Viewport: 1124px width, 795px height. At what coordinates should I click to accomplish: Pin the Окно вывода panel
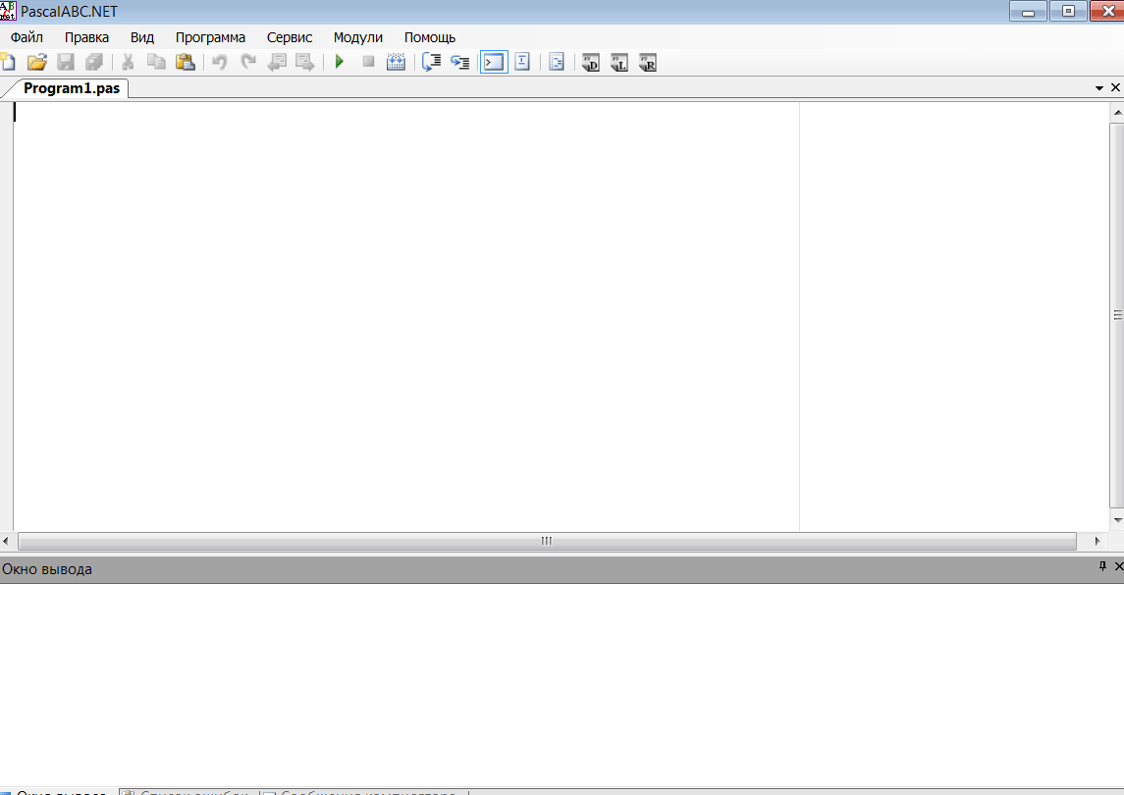[x=1102, y=566]
